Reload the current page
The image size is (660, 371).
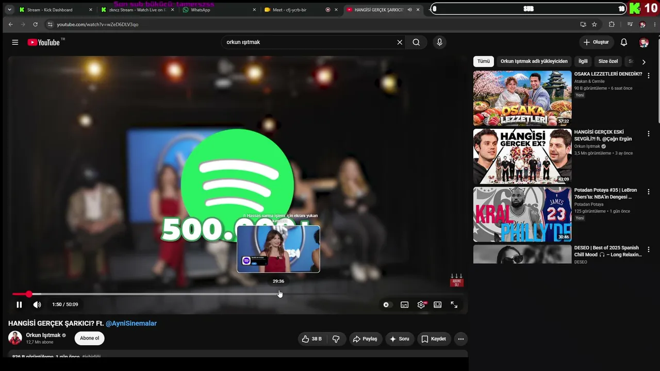pos(35,24)
